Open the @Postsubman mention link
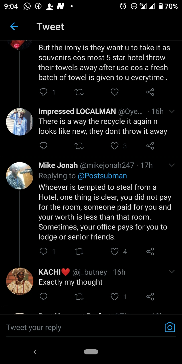This screenshot has width=182, height=364. pos(102,176)
